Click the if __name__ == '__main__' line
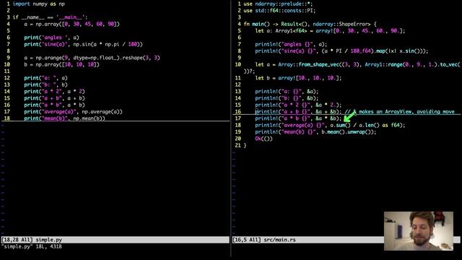Screen dimensions: 462x260 pyautogui.click(x=50, y=17)
